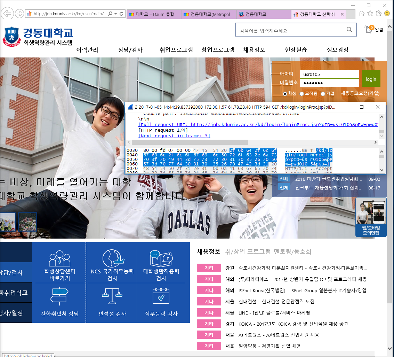
Task: Close the 경동대학교 산학취 tab
Action: coord(342,14)
